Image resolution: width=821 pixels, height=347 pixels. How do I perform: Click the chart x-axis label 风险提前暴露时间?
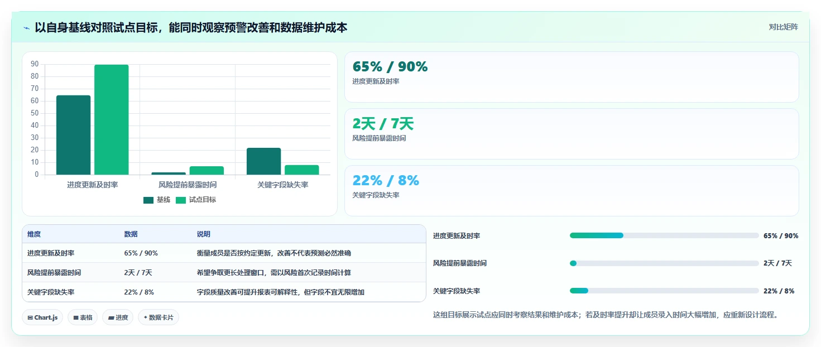188,185
